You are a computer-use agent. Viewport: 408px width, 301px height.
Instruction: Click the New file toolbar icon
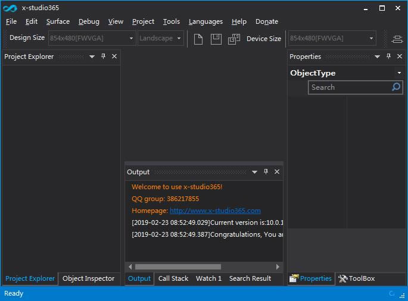(x=198, y=39)
